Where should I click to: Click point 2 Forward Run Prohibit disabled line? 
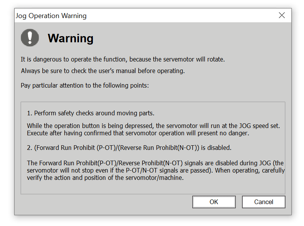[x=129, y=148]
